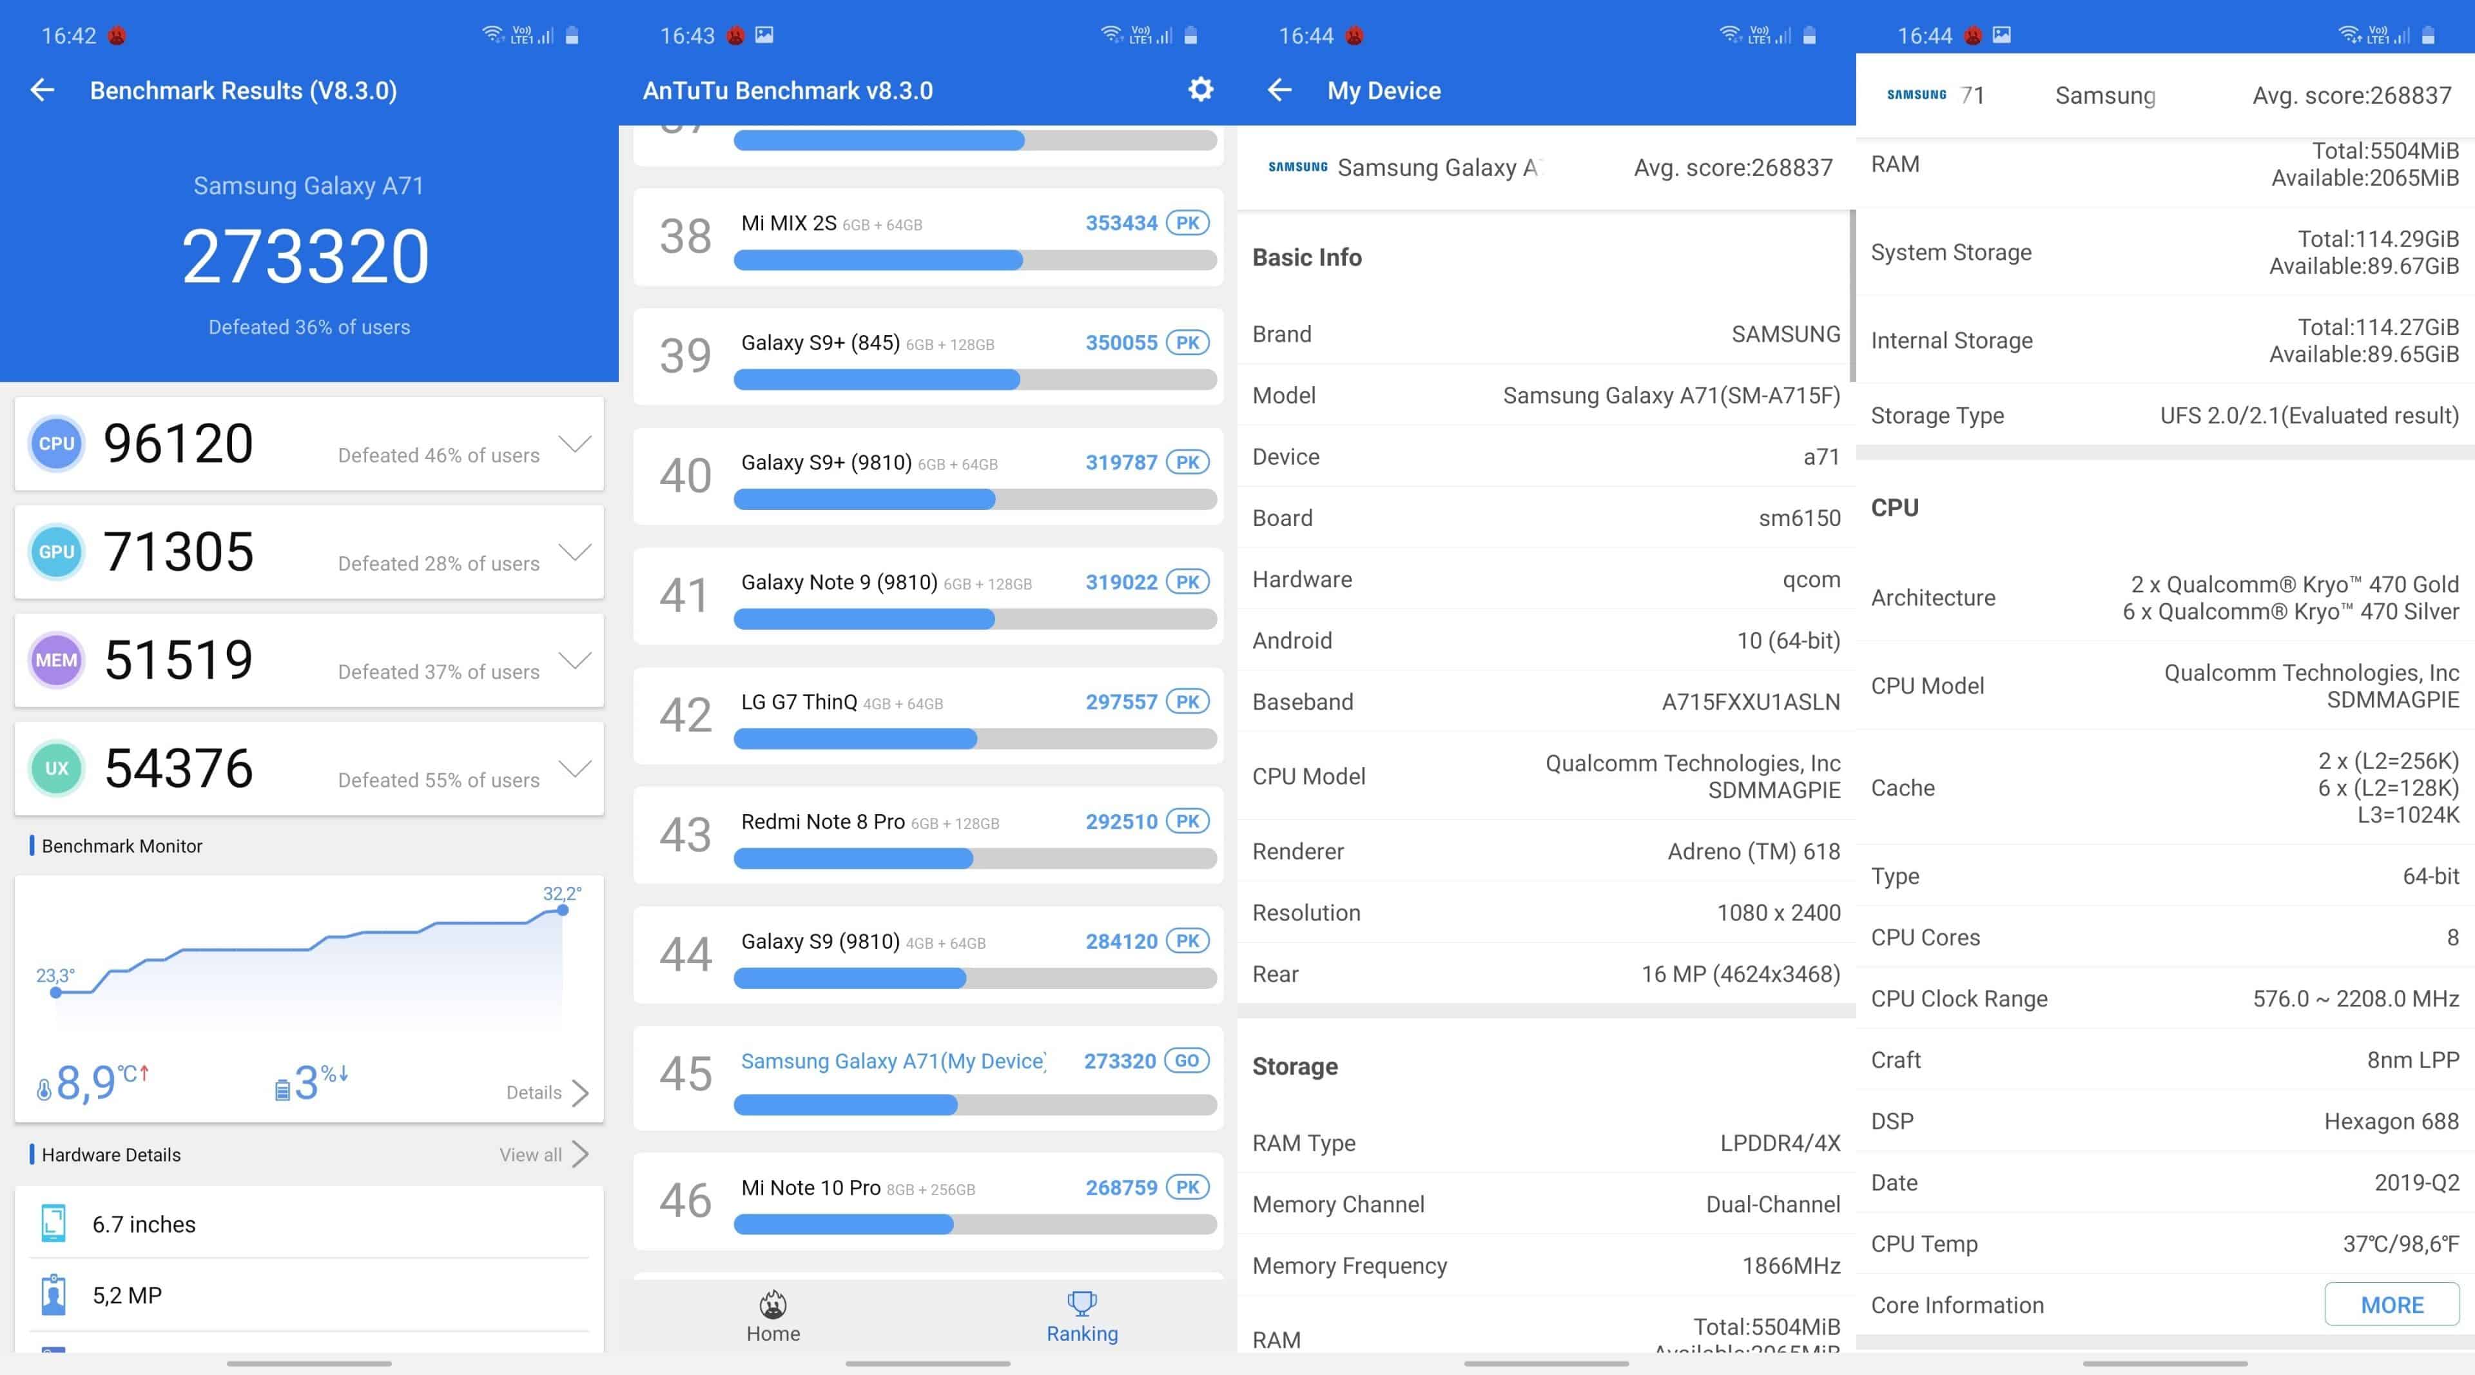Tap the battery drop icon
2475x1375 pixels.
pyautogui.click(x=282, y=1089)
